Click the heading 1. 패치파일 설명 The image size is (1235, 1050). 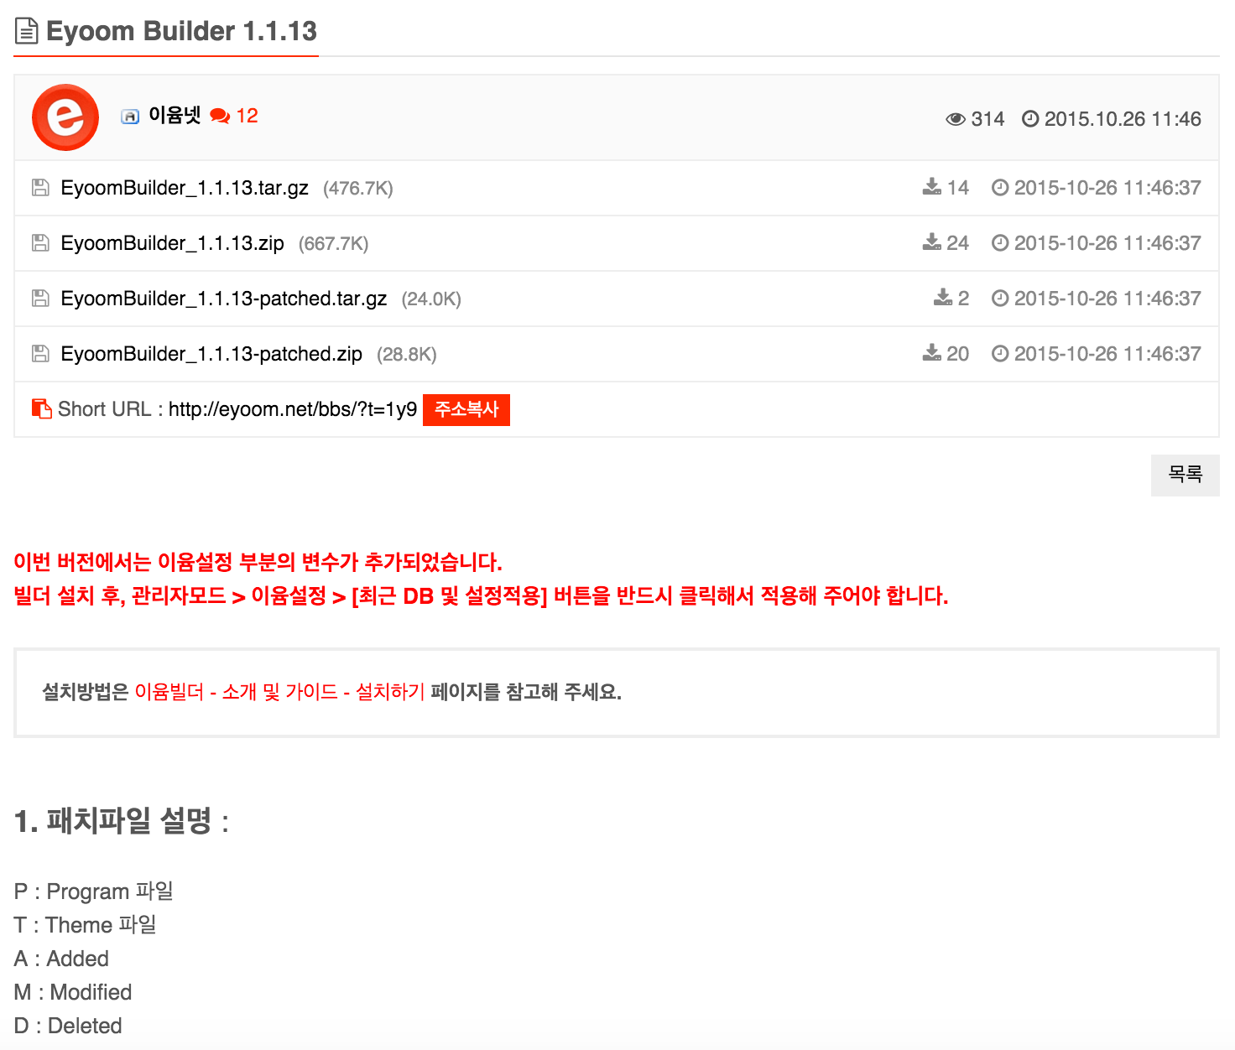pyautogui.click(x=122, y=821)
